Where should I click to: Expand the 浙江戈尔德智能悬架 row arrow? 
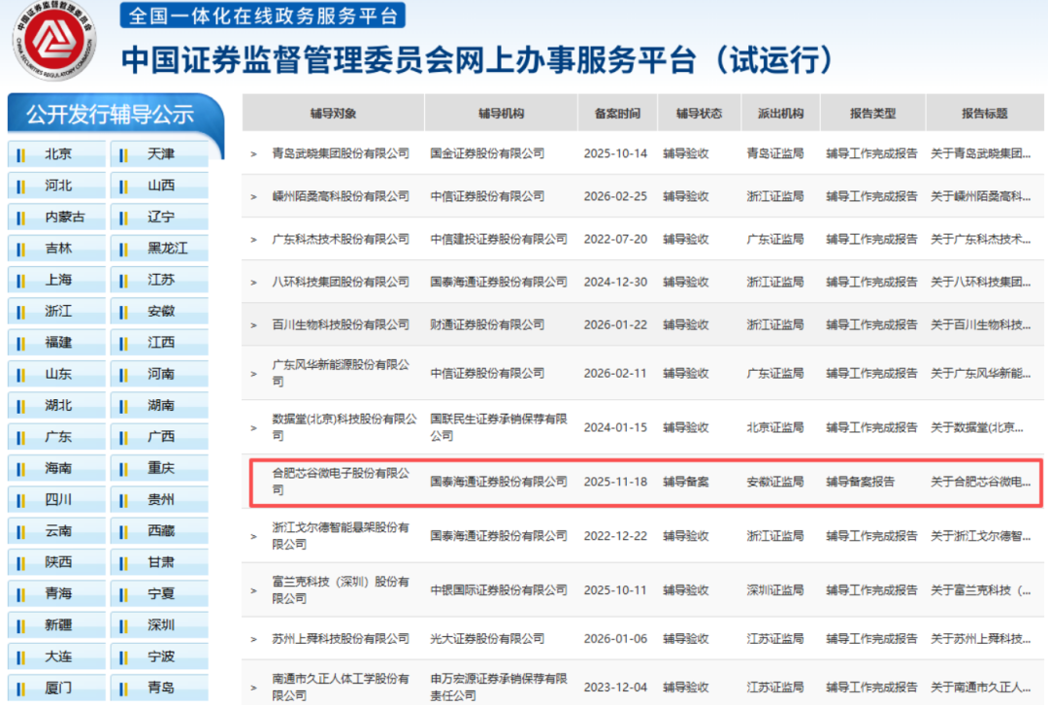click(253, 536)
